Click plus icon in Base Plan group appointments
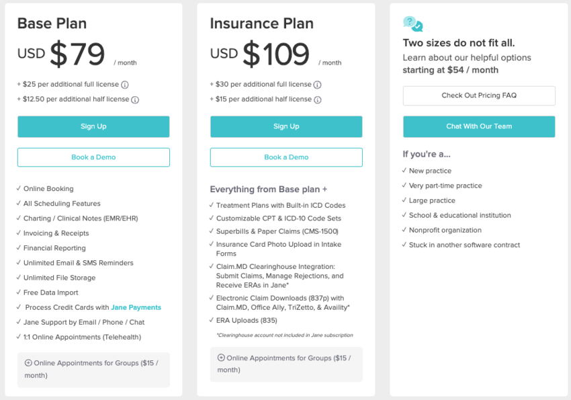Image resolution: width=571 pixels, height=400 pixels. 28,363
